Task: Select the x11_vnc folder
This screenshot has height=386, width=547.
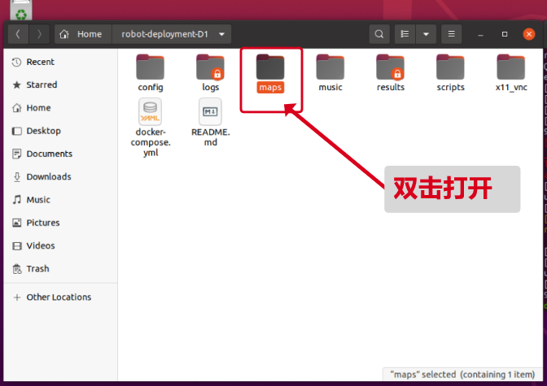Action: pos(511,67)
